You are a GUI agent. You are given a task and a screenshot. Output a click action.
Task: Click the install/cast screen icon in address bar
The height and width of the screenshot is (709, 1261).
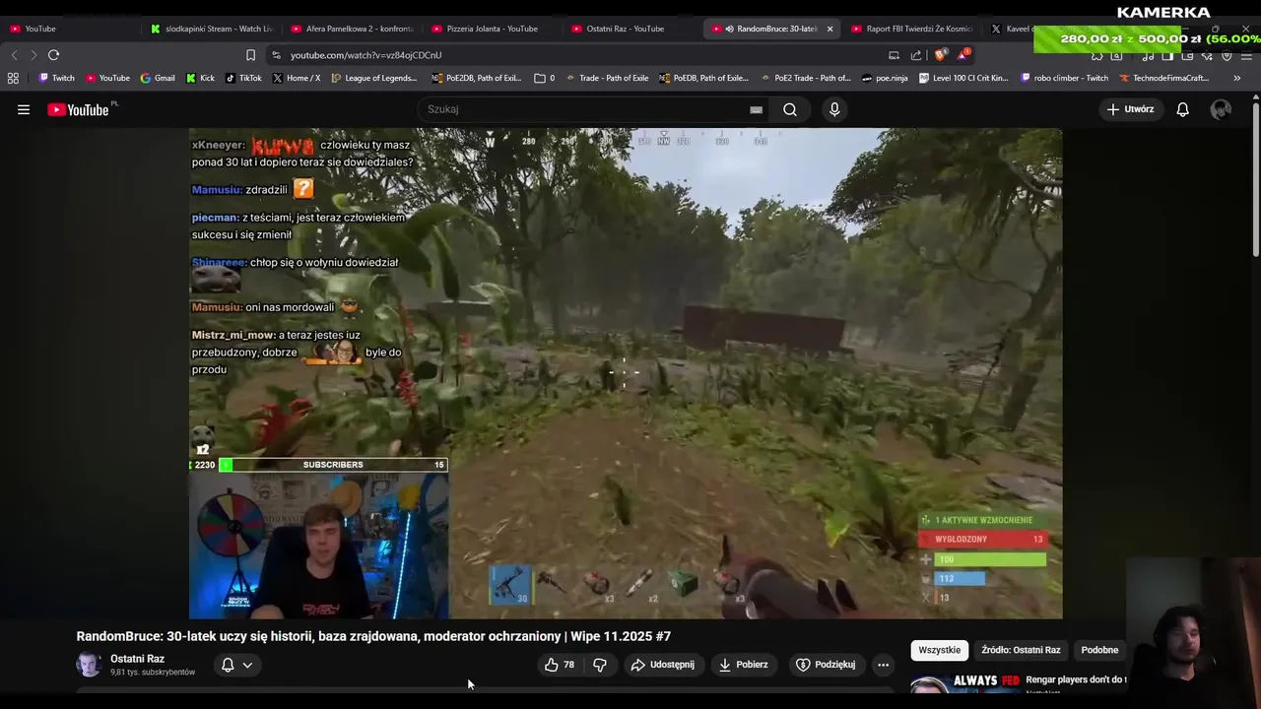(894, 55)
